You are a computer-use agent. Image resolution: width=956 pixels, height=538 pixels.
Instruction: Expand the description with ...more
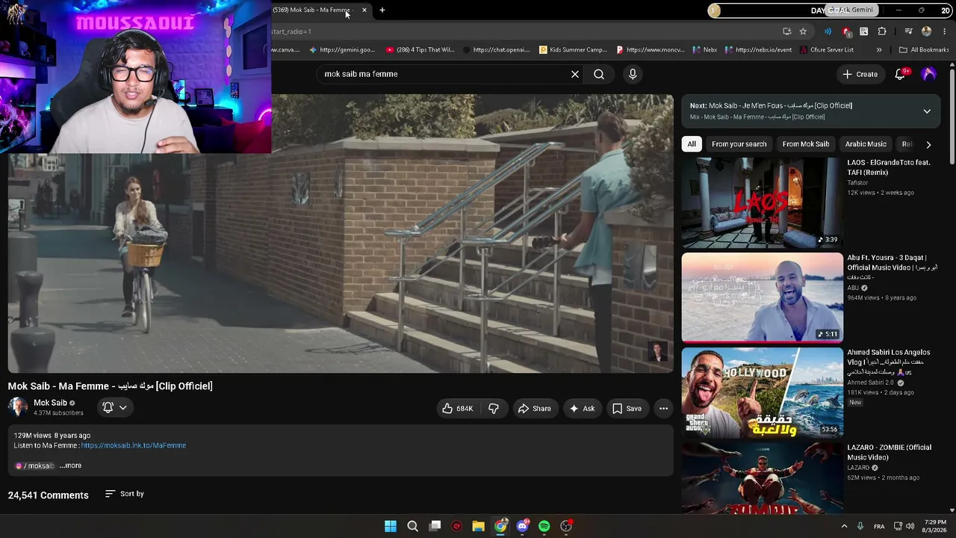pos(70,466)
